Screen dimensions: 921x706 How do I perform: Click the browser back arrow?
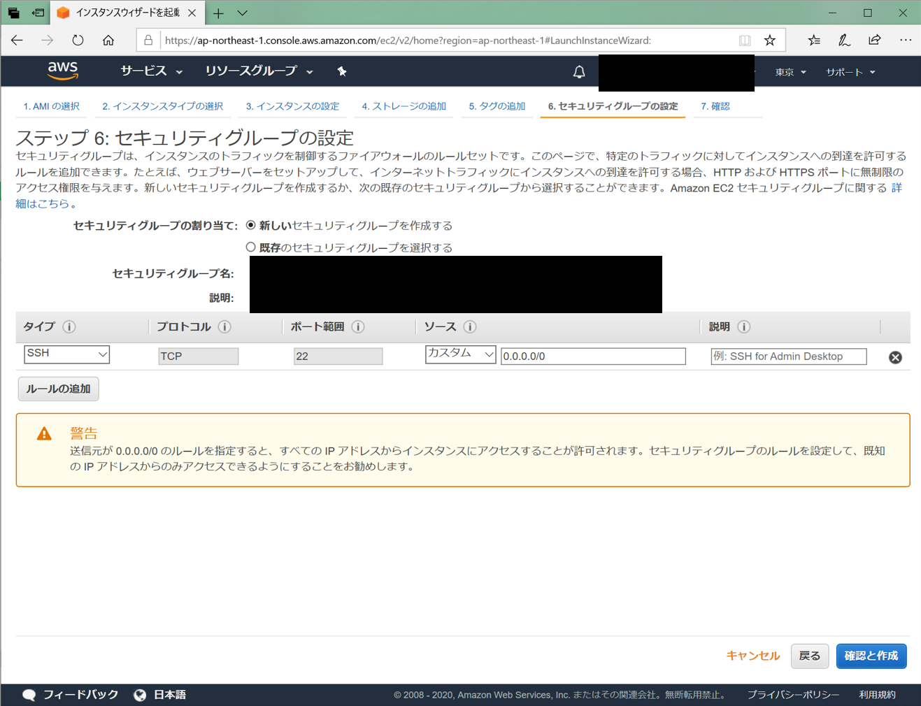pos(17,41)
